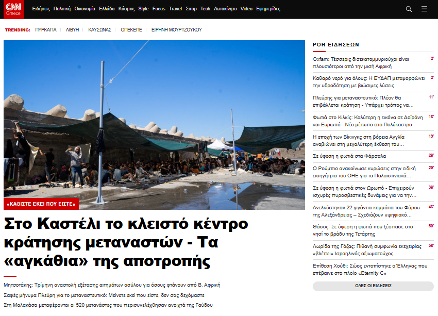Open the Style section
Image resolution: width=438 pixels, height=316 pixels.
click(143, 9)
